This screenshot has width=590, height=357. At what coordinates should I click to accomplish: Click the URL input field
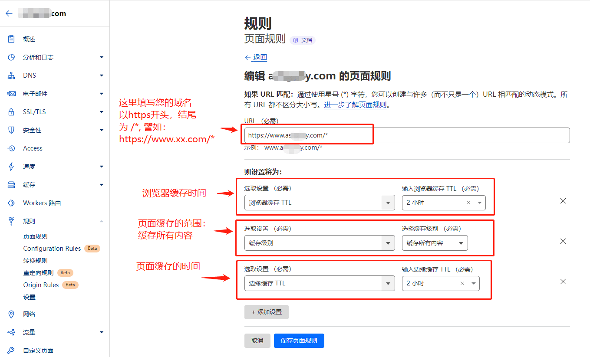click(x=407, y=135)
